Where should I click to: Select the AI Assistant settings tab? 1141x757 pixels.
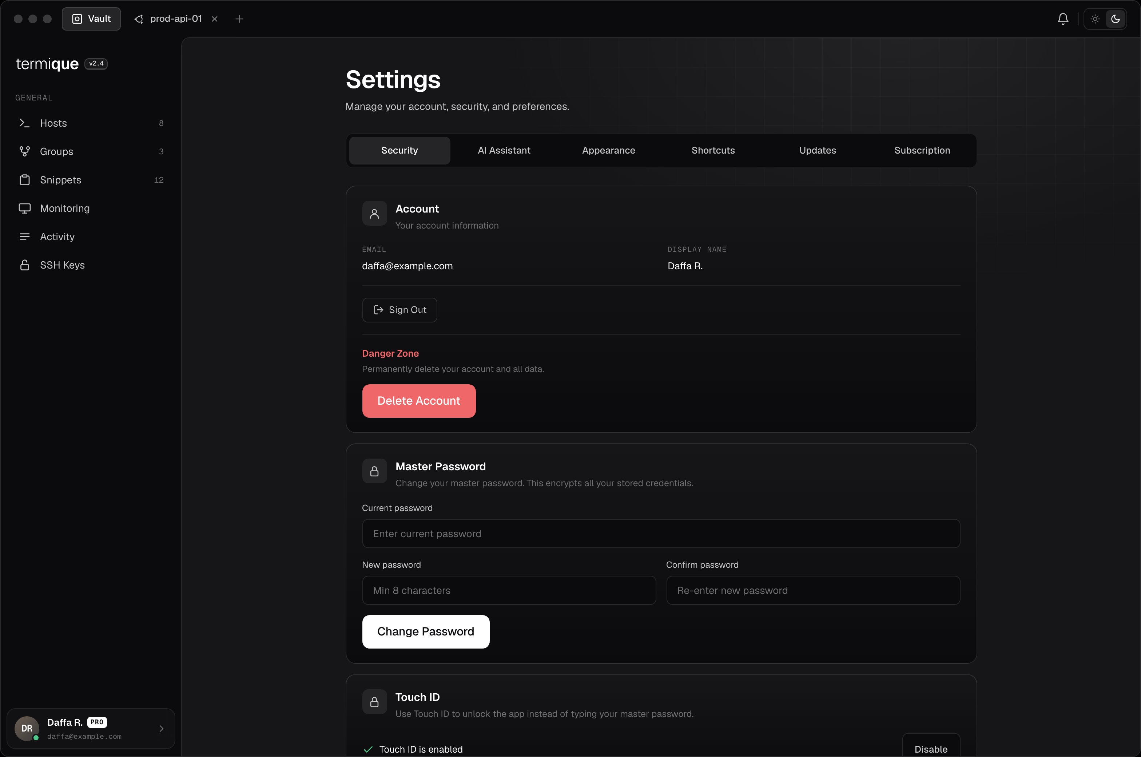click(504, 151)
